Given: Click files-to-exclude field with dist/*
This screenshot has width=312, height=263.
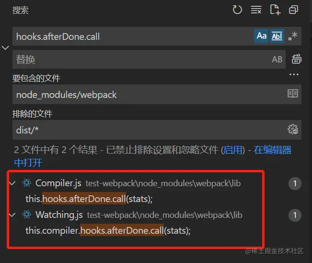Looking at the screenshot, I should pos(149,130).
